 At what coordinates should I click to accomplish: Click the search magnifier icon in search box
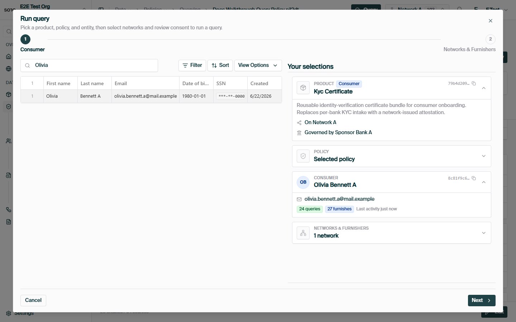click(x=28, y=65)
